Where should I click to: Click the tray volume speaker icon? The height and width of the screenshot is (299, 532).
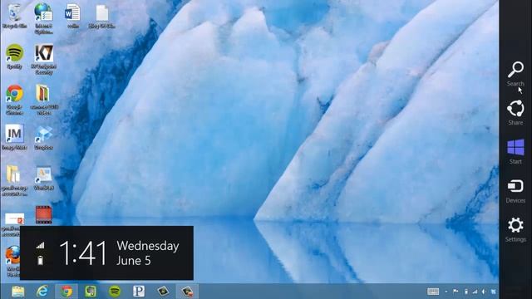coord(484,292)
